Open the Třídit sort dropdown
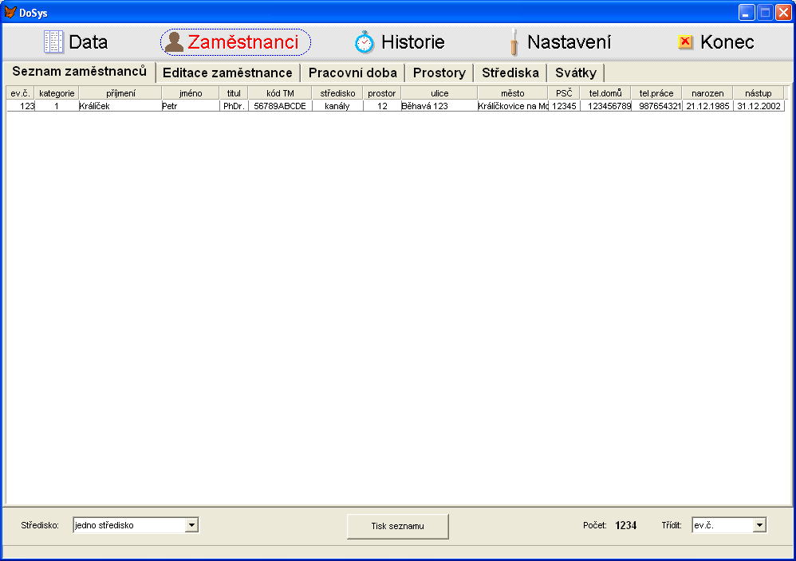796x561 pixels. click(759, 525)
